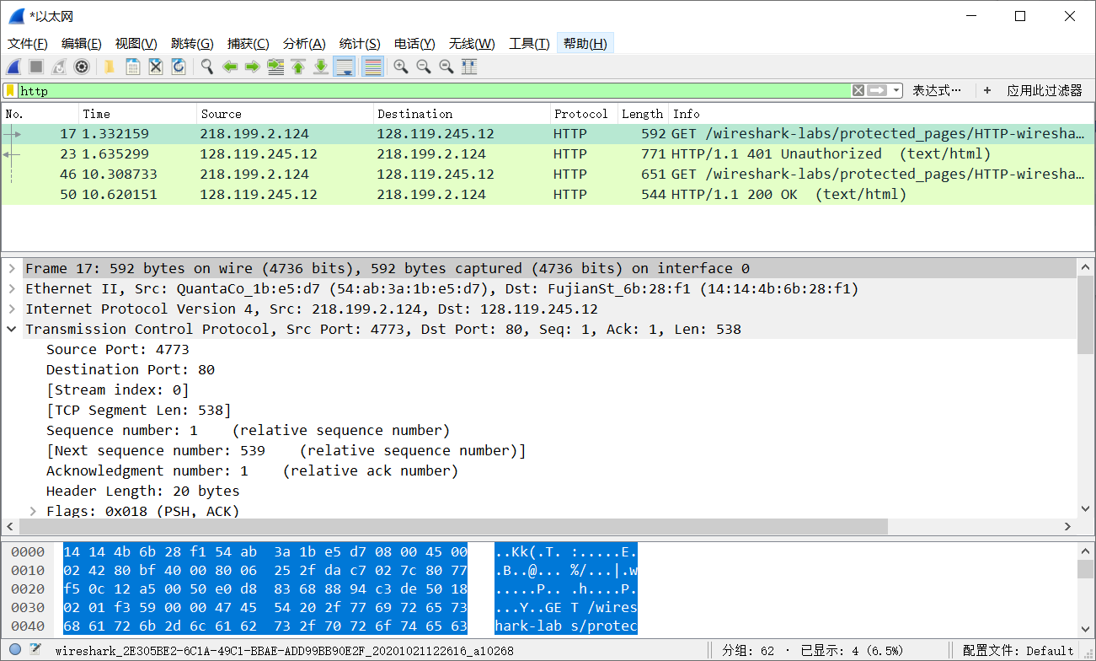Reload the capture file
Screen dimensions: 1096x661
(x=178, y=67)
